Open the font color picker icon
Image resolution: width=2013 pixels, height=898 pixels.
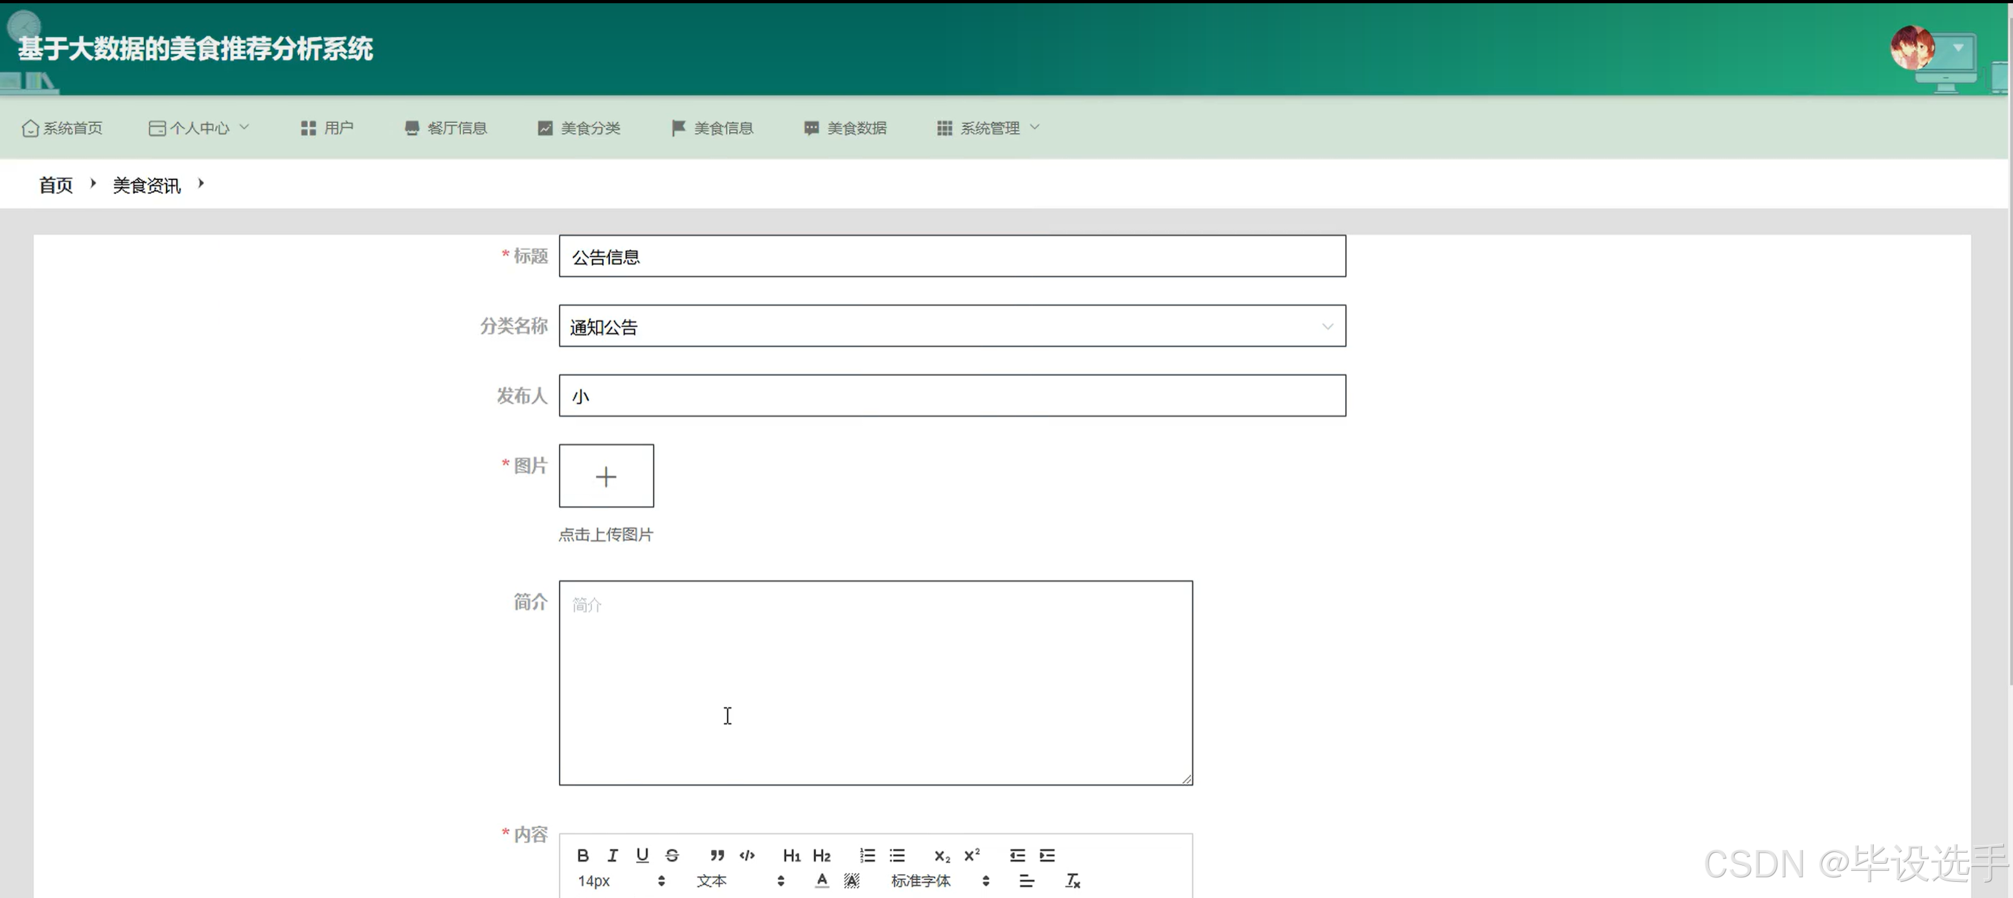pyautogui.click(x=821, y=881)
